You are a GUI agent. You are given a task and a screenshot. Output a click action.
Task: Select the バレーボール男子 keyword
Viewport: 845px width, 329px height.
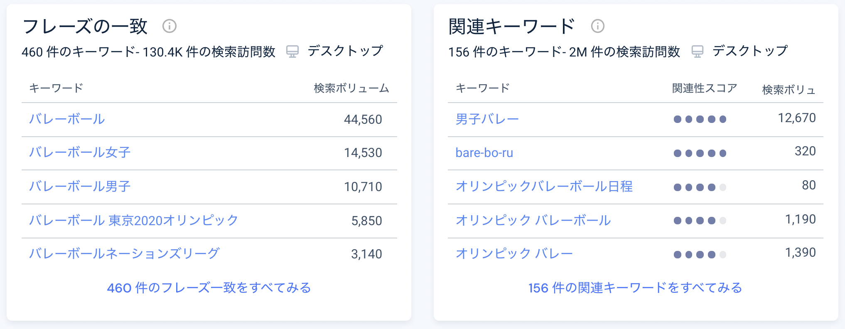[x=80, y=187]
